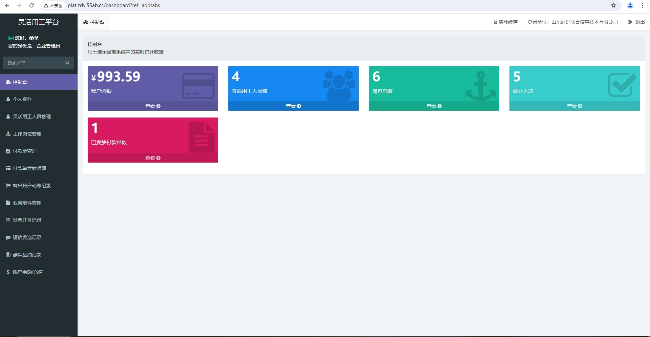
Task: Select the 短信发送记录 chat bubble icon
Action: tap(8, 237)
